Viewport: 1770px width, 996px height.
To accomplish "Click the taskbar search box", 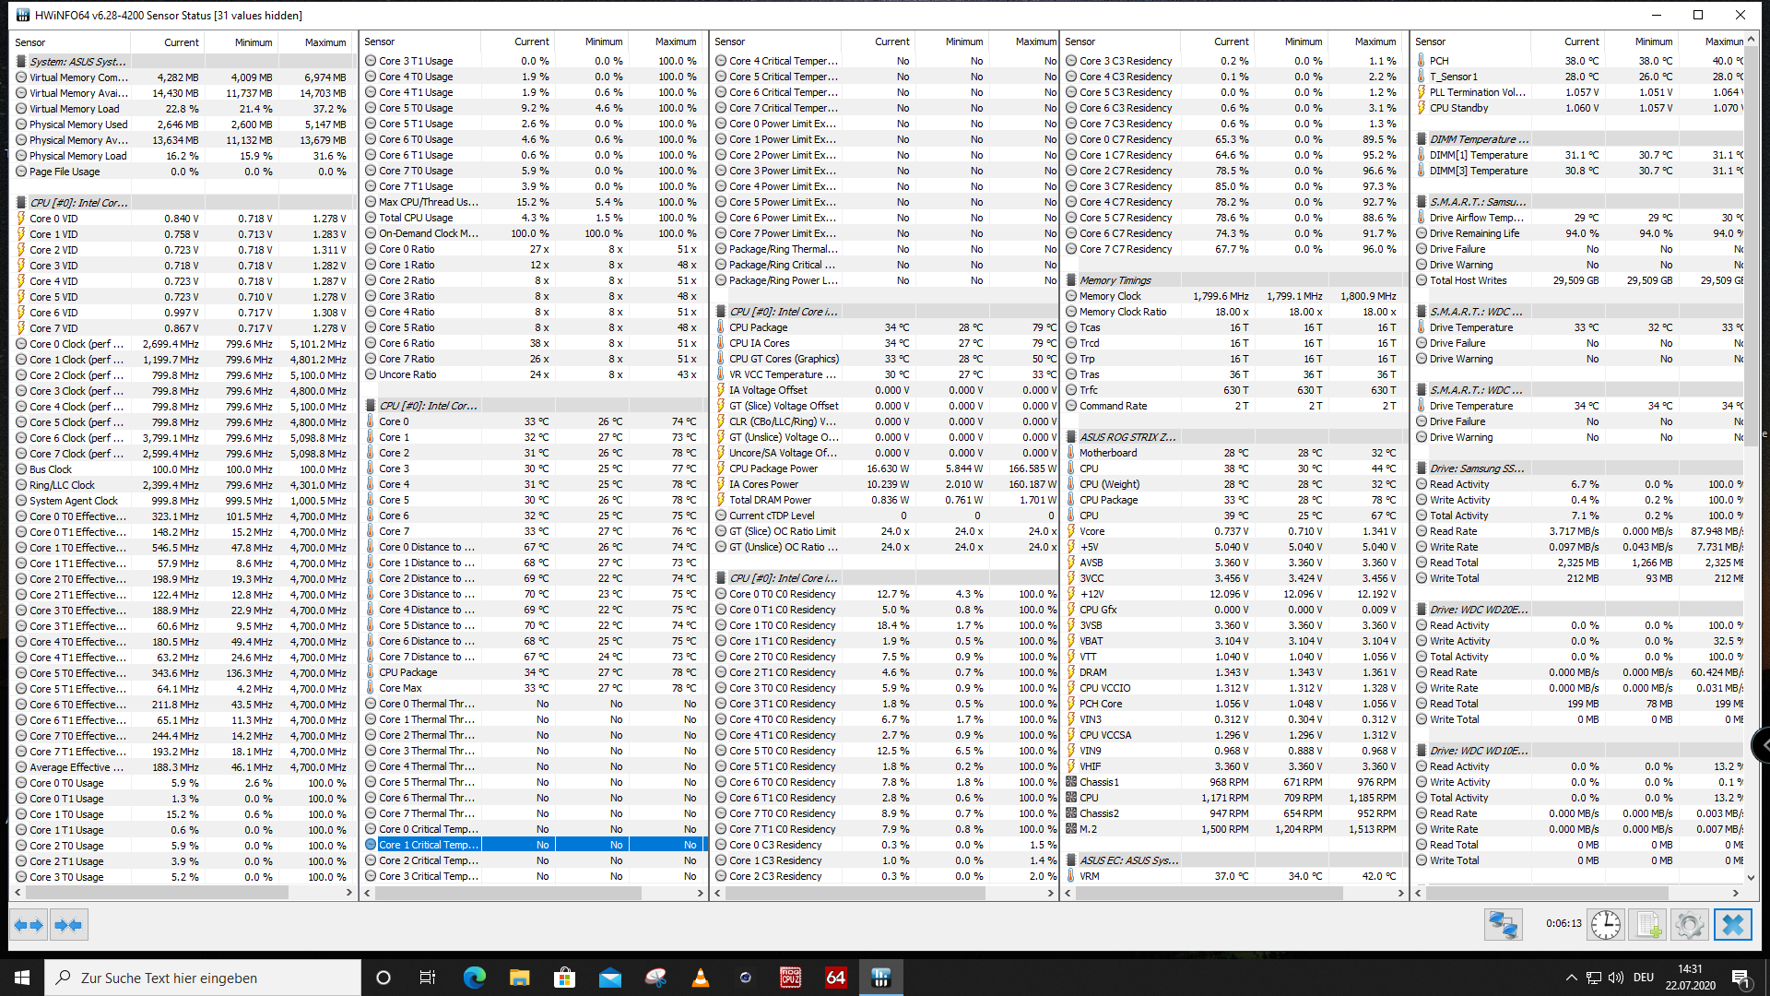I will click(203, 978).
